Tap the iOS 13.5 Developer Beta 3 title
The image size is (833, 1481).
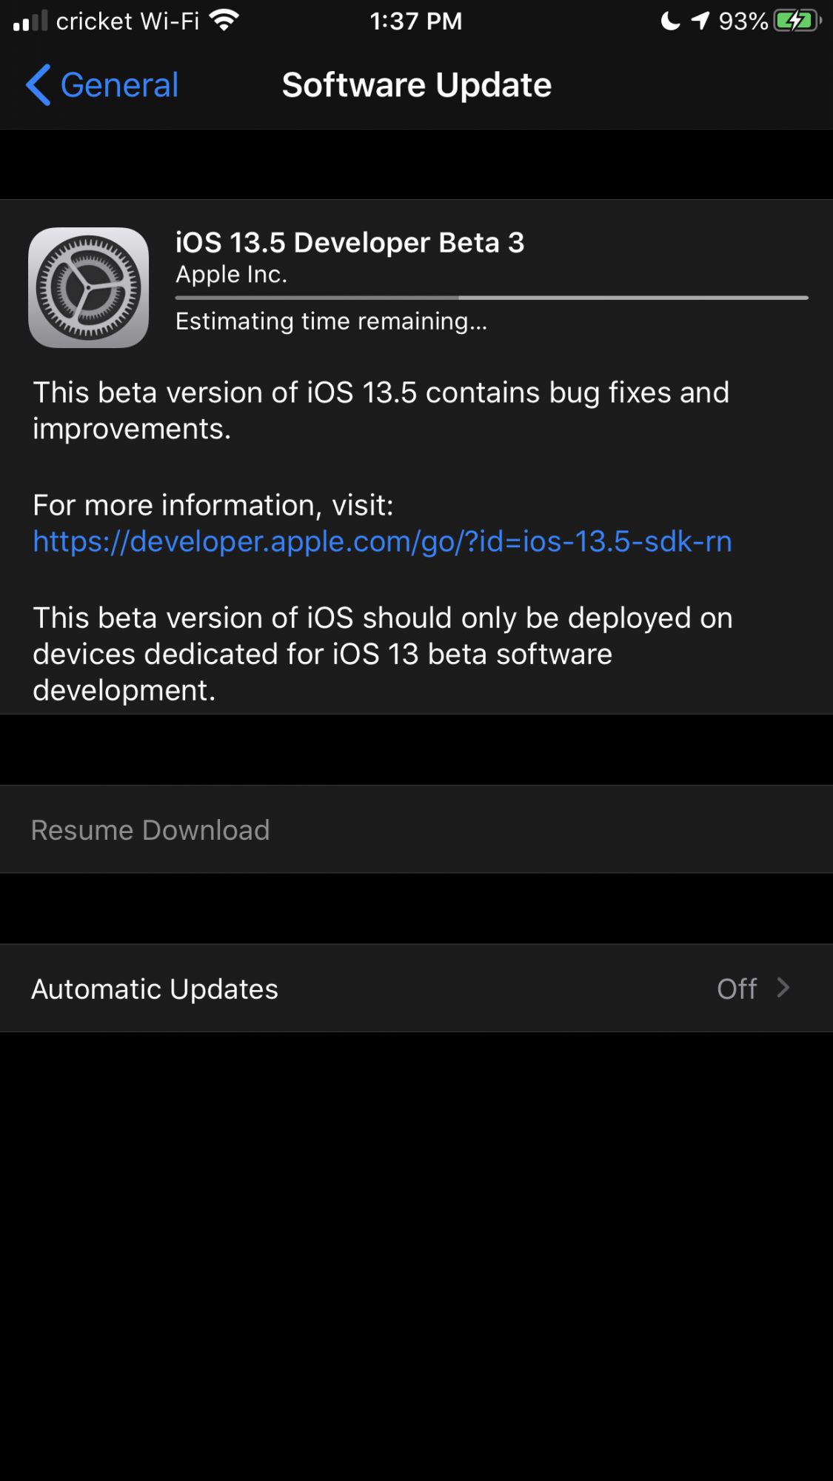pyautogui.click(x=349, y=243)
